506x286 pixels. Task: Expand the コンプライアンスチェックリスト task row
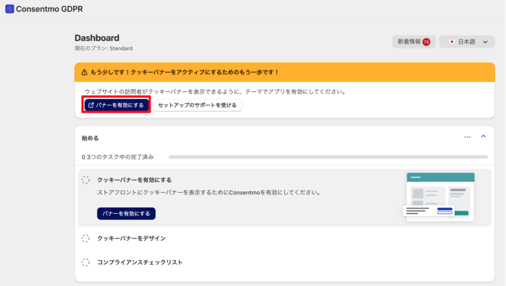click(x=285, y=262)
